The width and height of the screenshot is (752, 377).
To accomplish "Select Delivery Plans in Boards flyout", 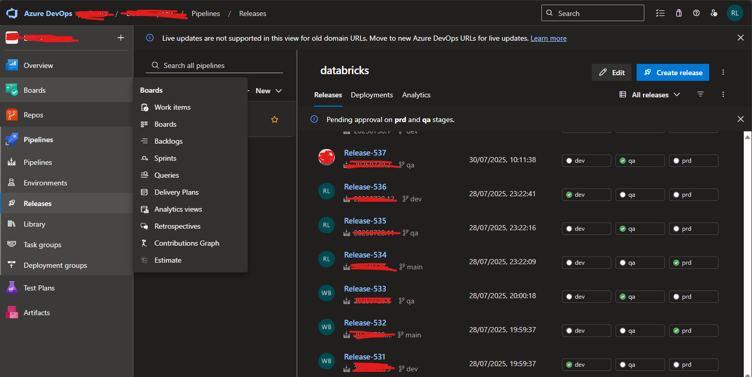I will click(x=190, y=192).
